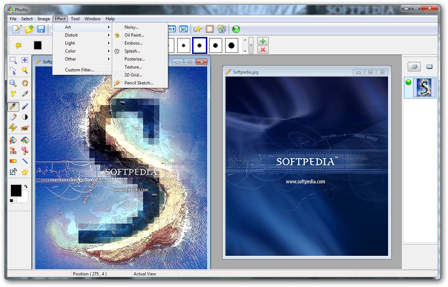Select the eraser tool
Viewport: 448px width, 287px height.
tap(13, 117)
